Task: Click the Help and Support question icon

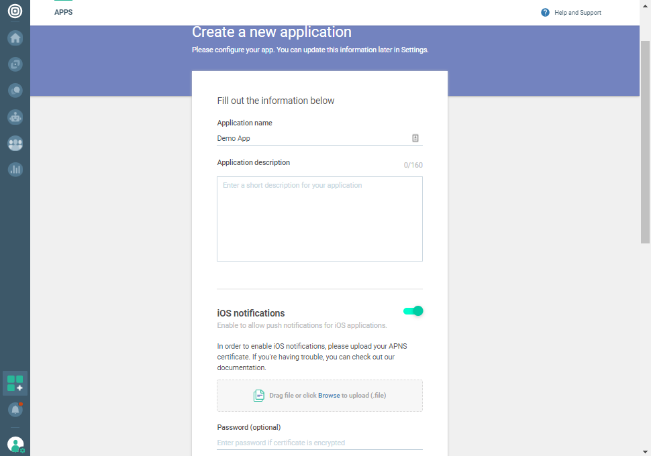Action: pyautogui.click(x=545, y=13)
